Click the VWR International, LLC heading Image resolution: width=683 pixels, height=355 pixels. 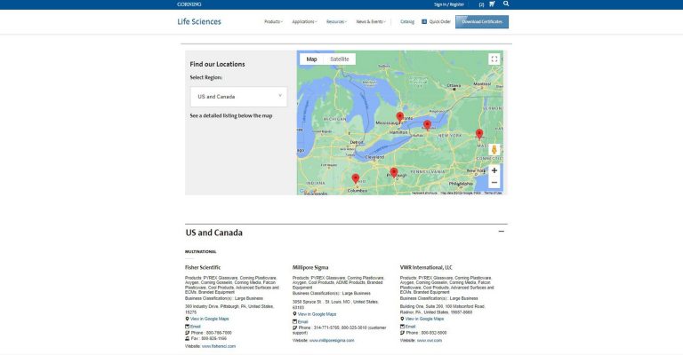[x=426, y=268]
